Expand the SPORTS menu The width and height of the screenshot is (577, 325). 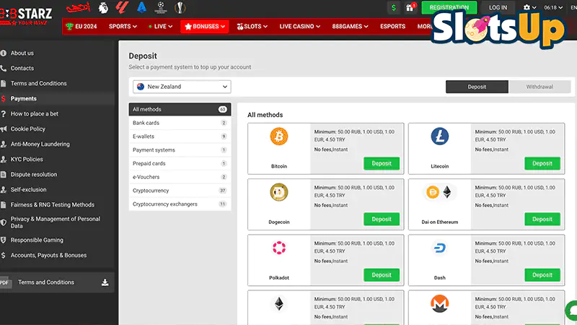(x=123, y=27)
